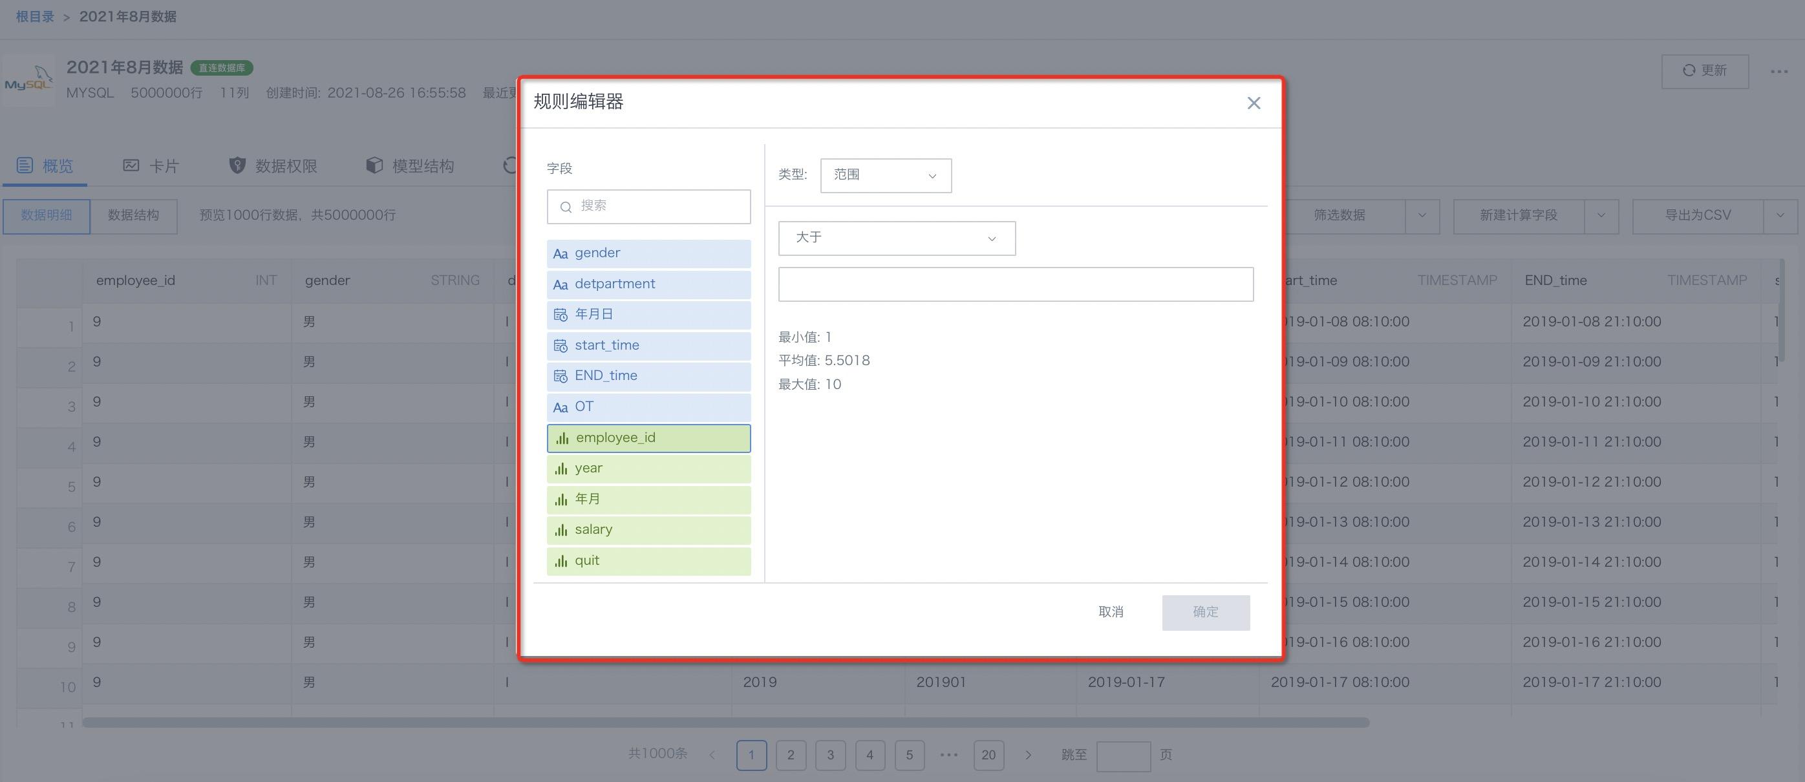Click the gender column header
The height and width of the screenshot is (782, 1805).
pos(392,281)
